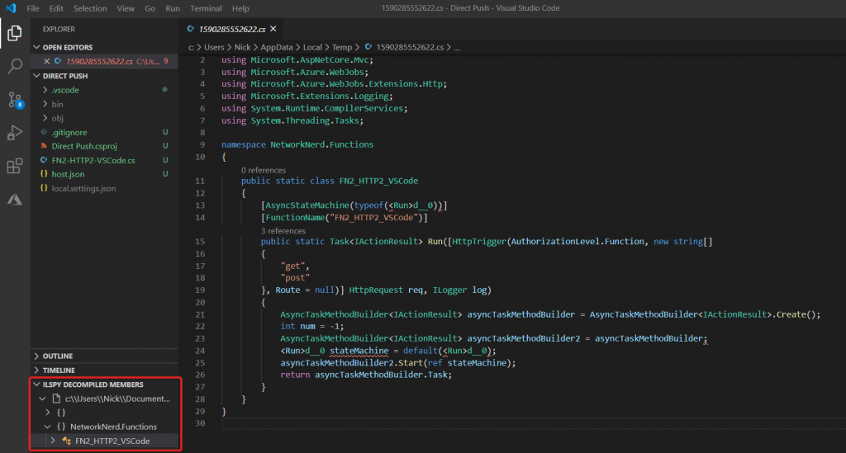Open the Edit menu
The width and height of the screenshot is (846, 453).
(56, 8)
